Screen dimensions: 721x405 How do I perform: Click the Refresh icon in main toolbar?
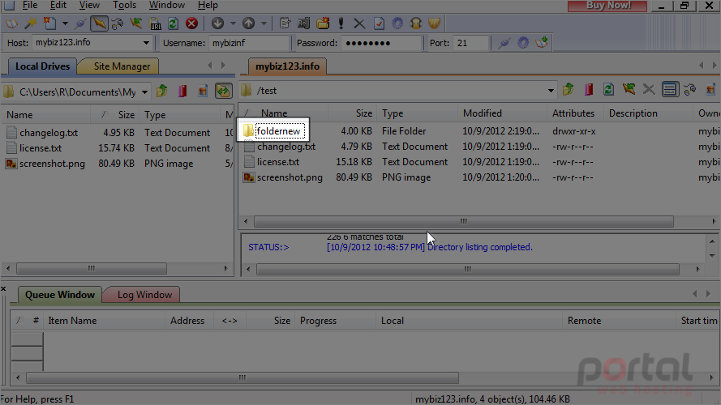tap(173, 23)
